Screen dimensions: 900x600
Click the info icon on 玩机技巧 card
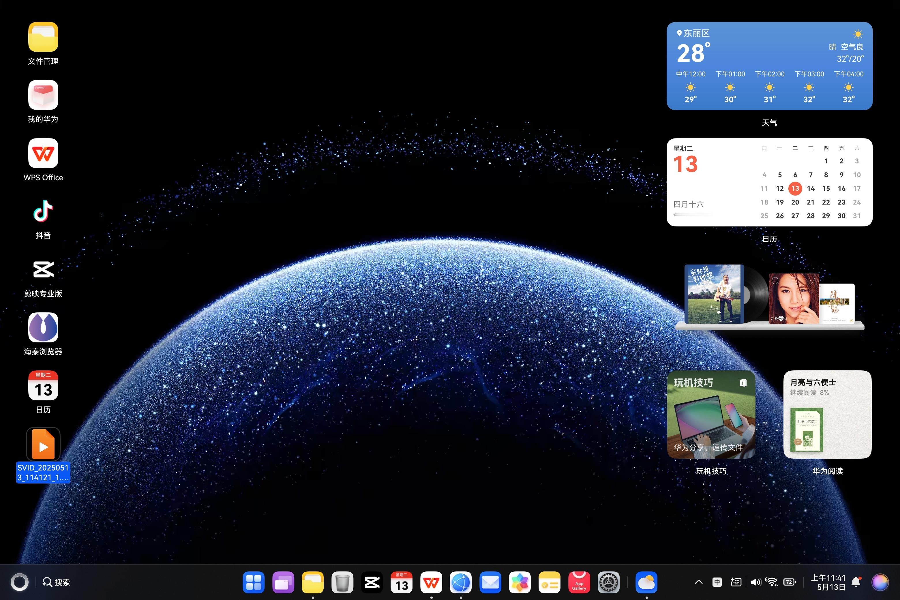point(743,383)
